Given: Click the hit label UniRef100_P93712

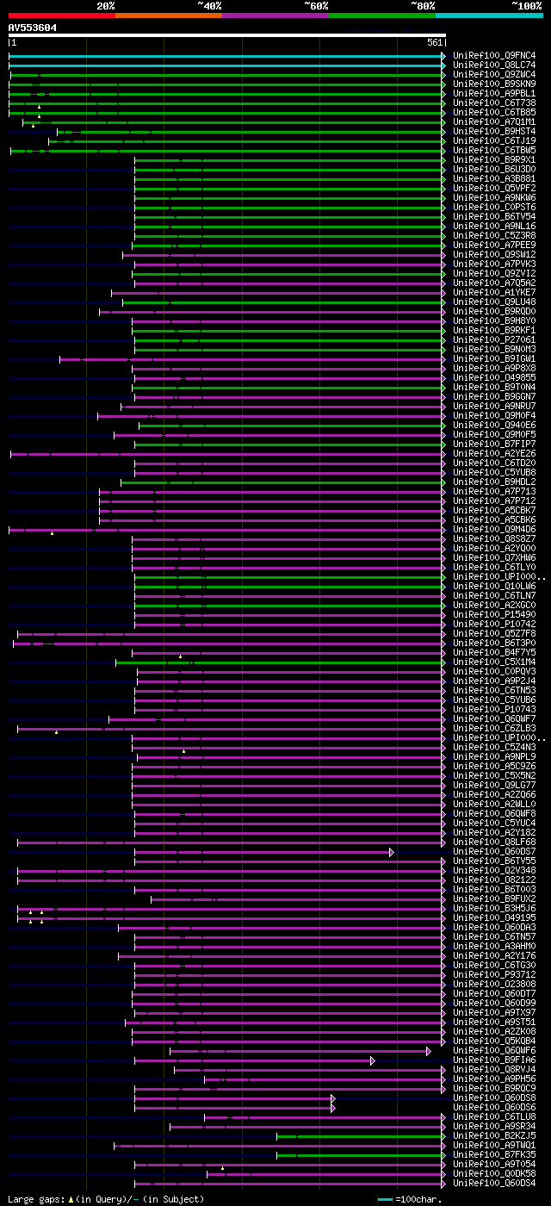Looking at the screenshot, I should coord(494,975).
